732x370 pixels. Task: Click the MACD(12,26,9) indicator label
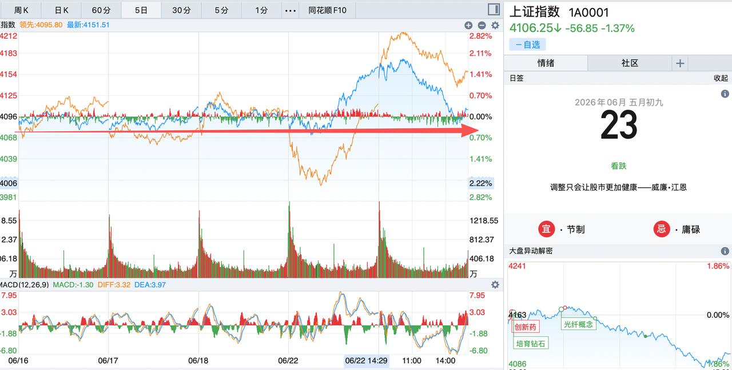point(25,284)
